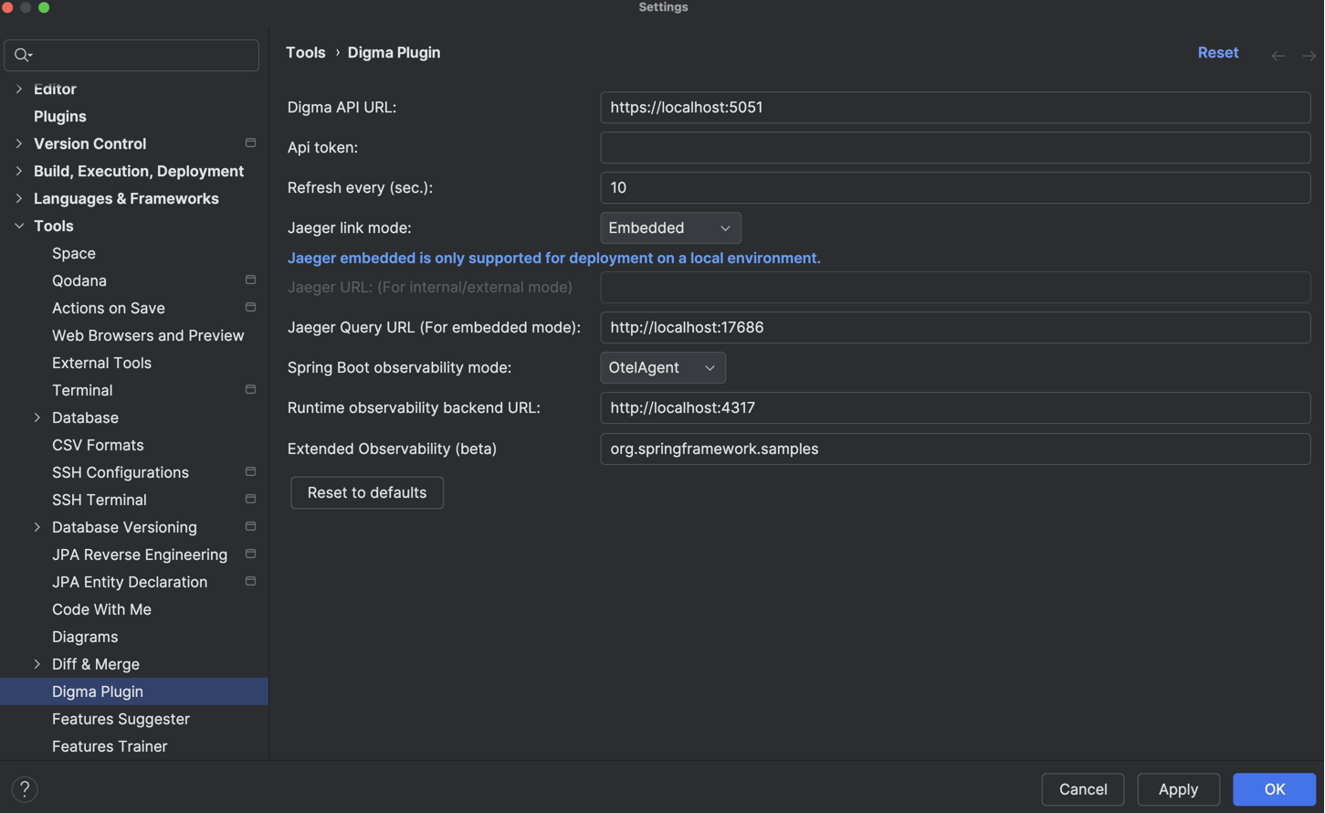Click the Tools breadcrumb at the top

click(x=305, y=52)
